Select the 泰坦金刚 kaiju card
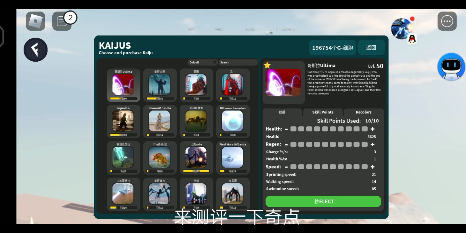 160,85
